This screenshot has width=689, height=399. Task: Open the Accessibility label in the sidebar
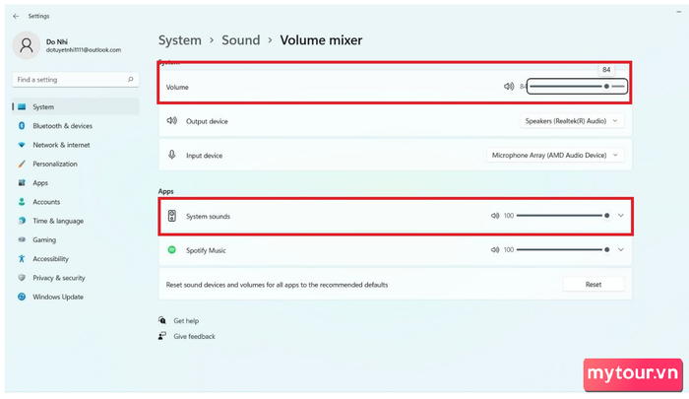[50, 259]
